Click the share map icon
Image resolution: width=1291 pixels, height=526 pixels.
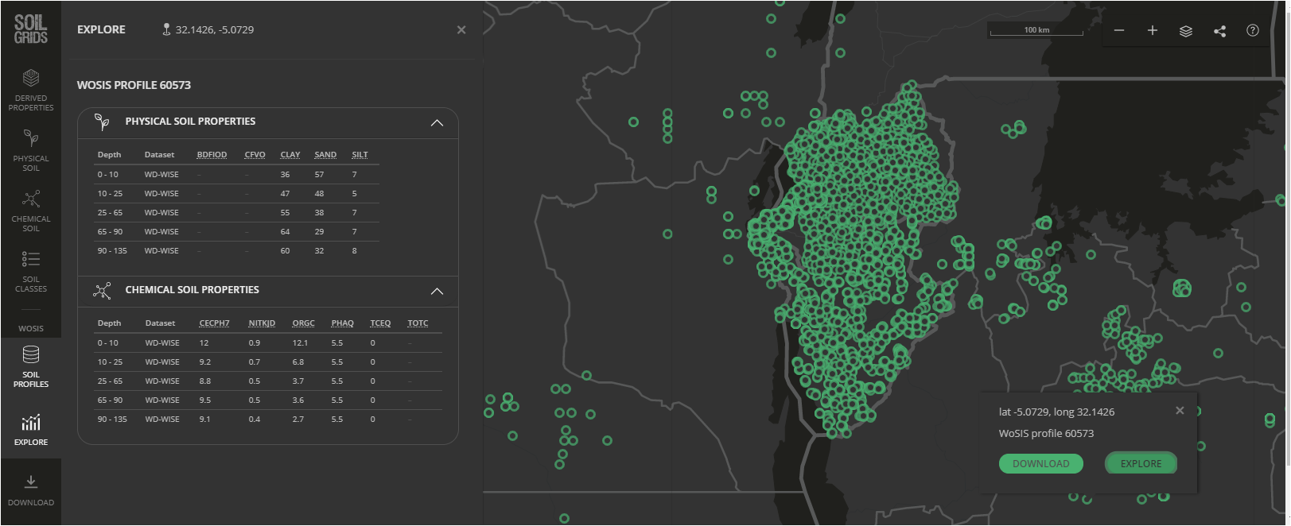1219,31
